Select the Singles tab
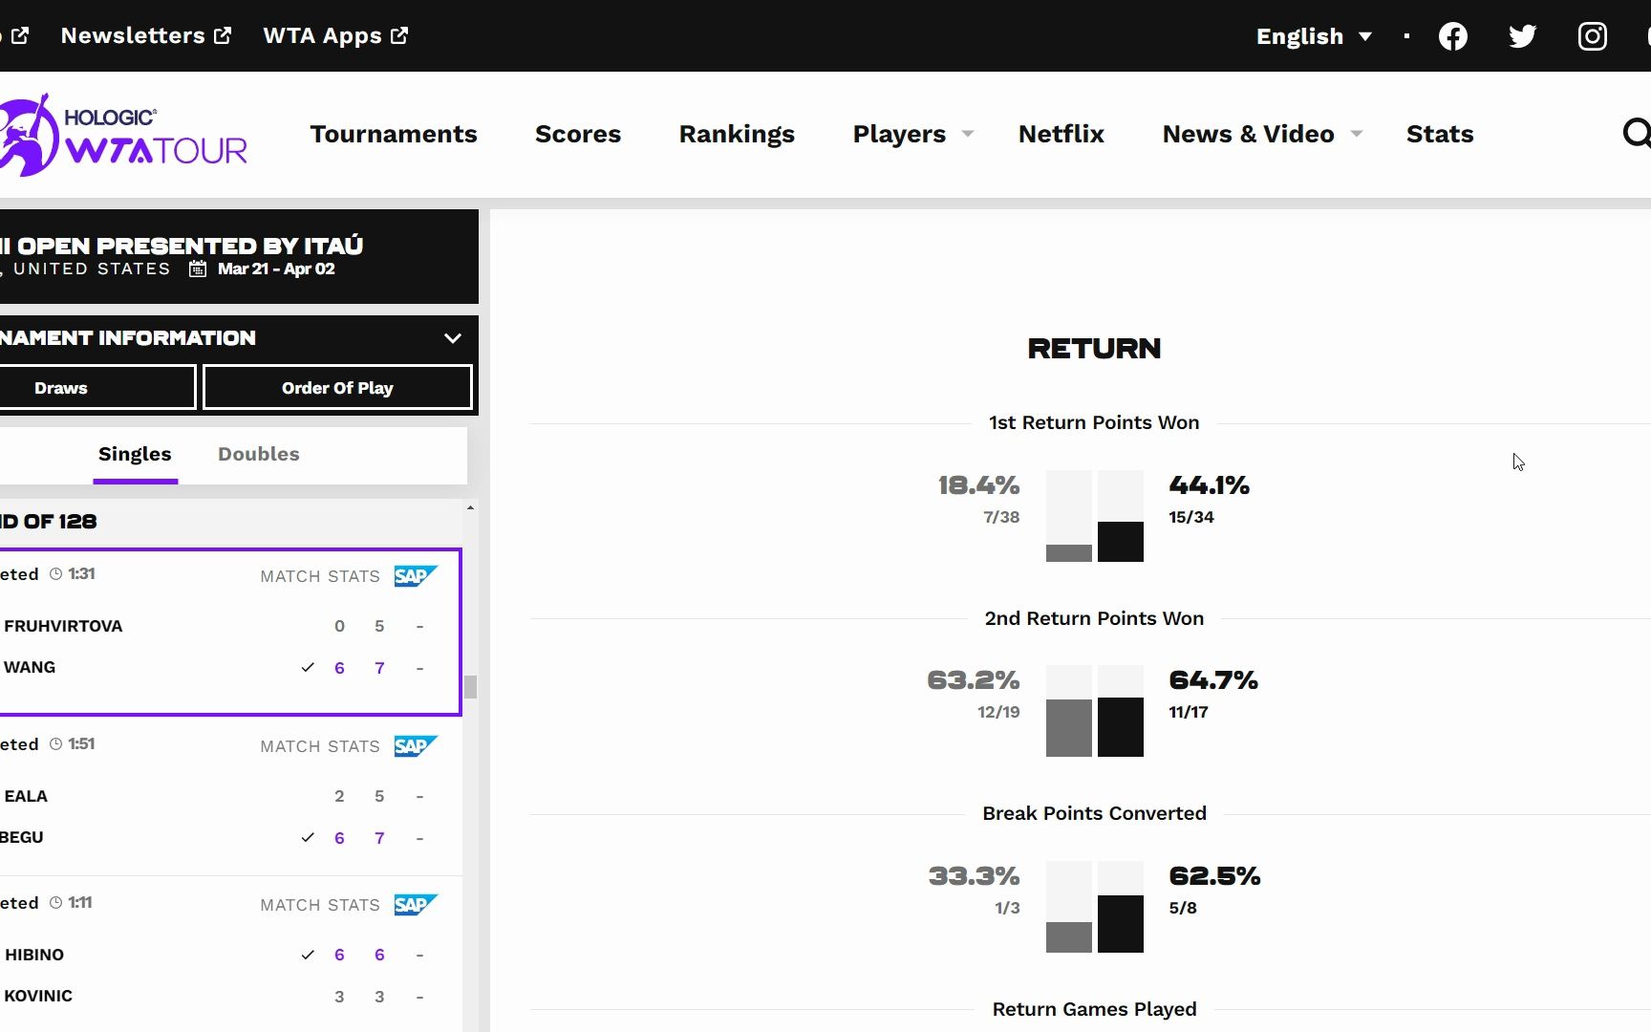The height and width of the screenshot is (1032, 1651). coord(135,454)
